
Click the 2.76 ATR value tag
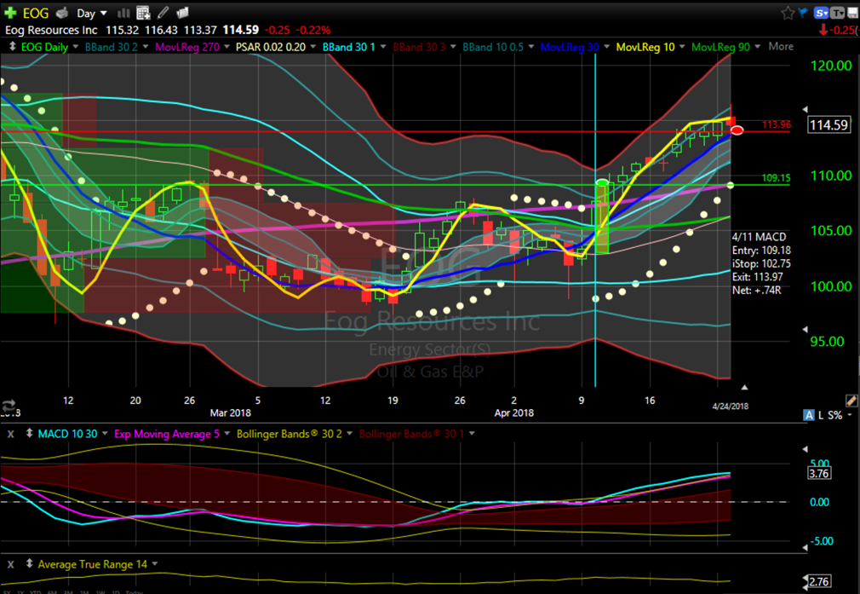(819, 581)
